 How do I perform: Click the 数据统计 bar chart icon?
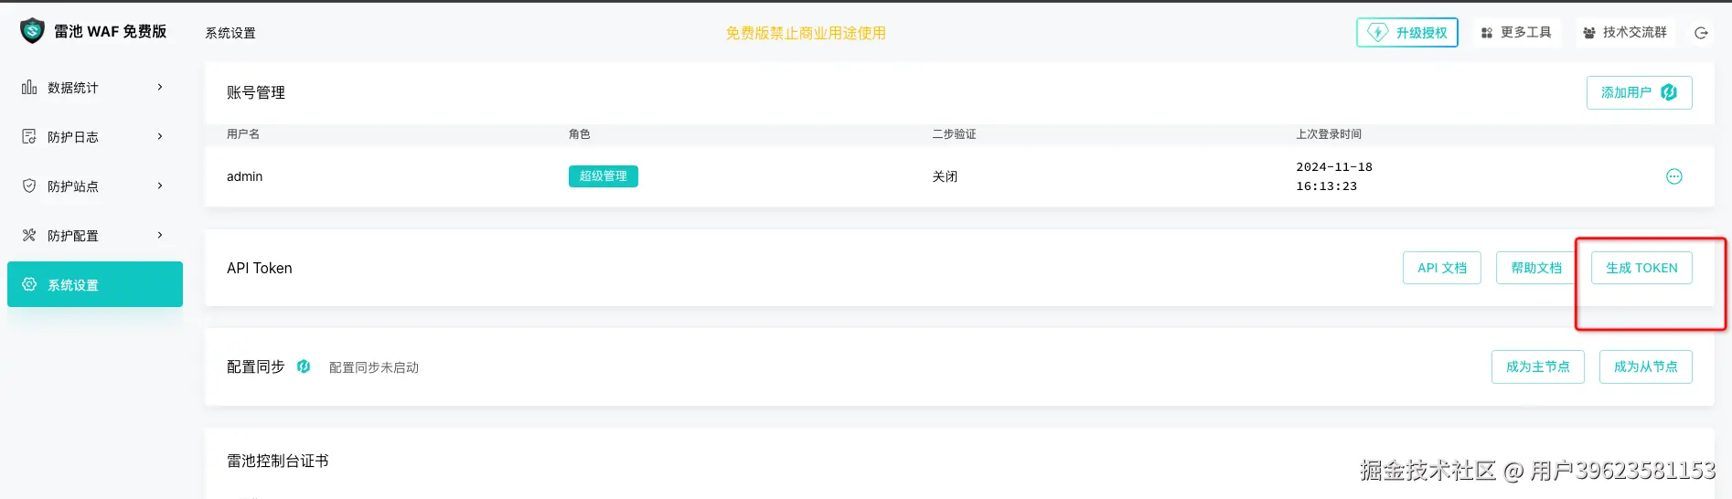(x=29, y=88)
